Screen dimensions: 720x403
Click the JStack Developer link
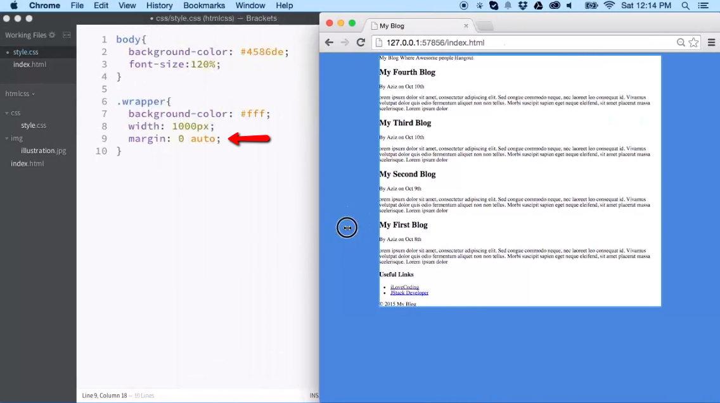coord(409,292)
